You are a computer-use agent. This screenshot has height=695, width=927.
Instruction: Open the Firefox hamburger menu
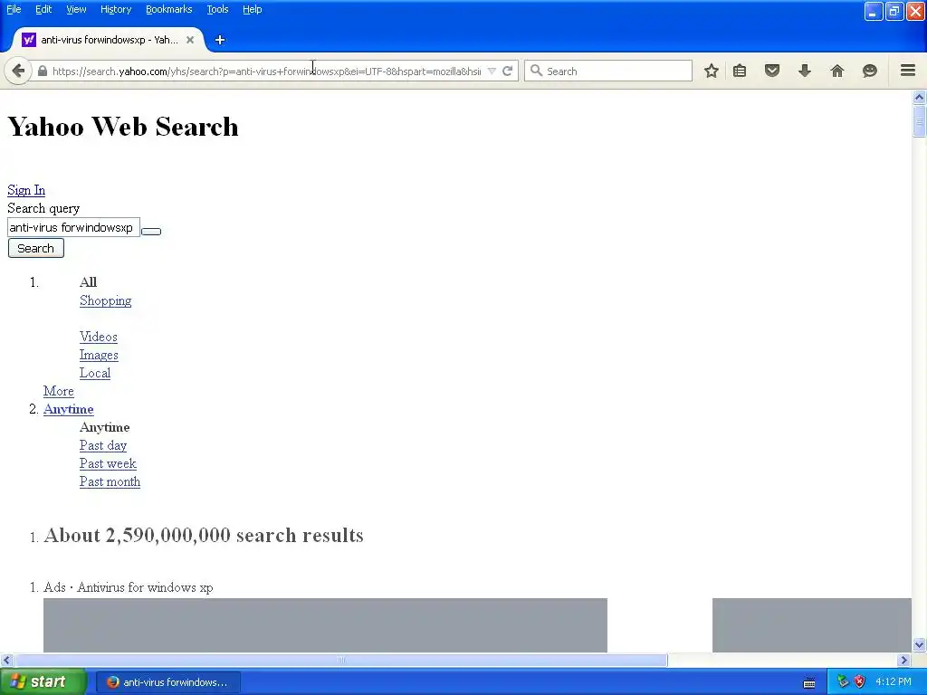(908, 71)
